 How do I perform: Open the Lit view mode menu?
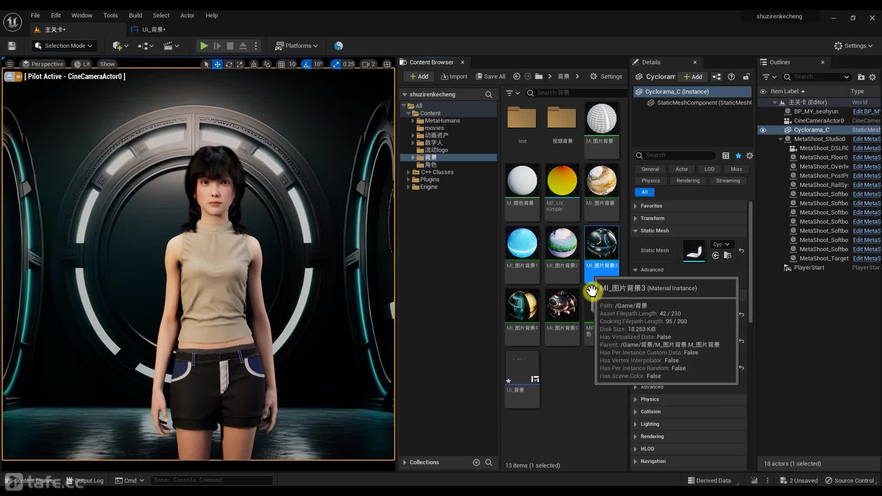pos(82,64)
